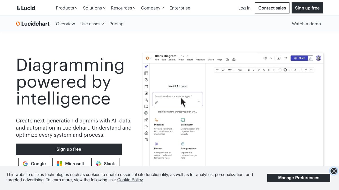Open the Company dropdown
The height and width of the screenshot is (190, 339).
tap(153, 8)
